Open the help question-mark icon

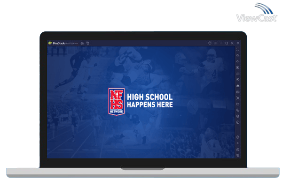tap(210, 43)
